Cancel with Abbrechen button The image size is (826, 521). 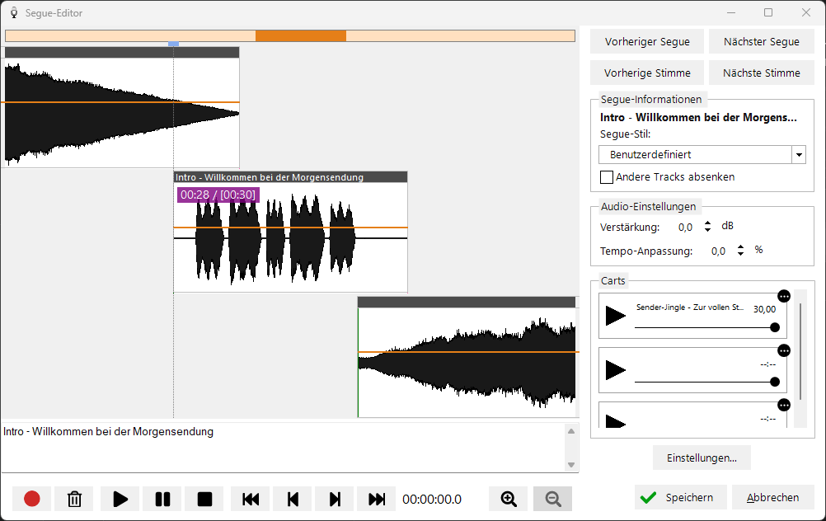coord(772,497)
